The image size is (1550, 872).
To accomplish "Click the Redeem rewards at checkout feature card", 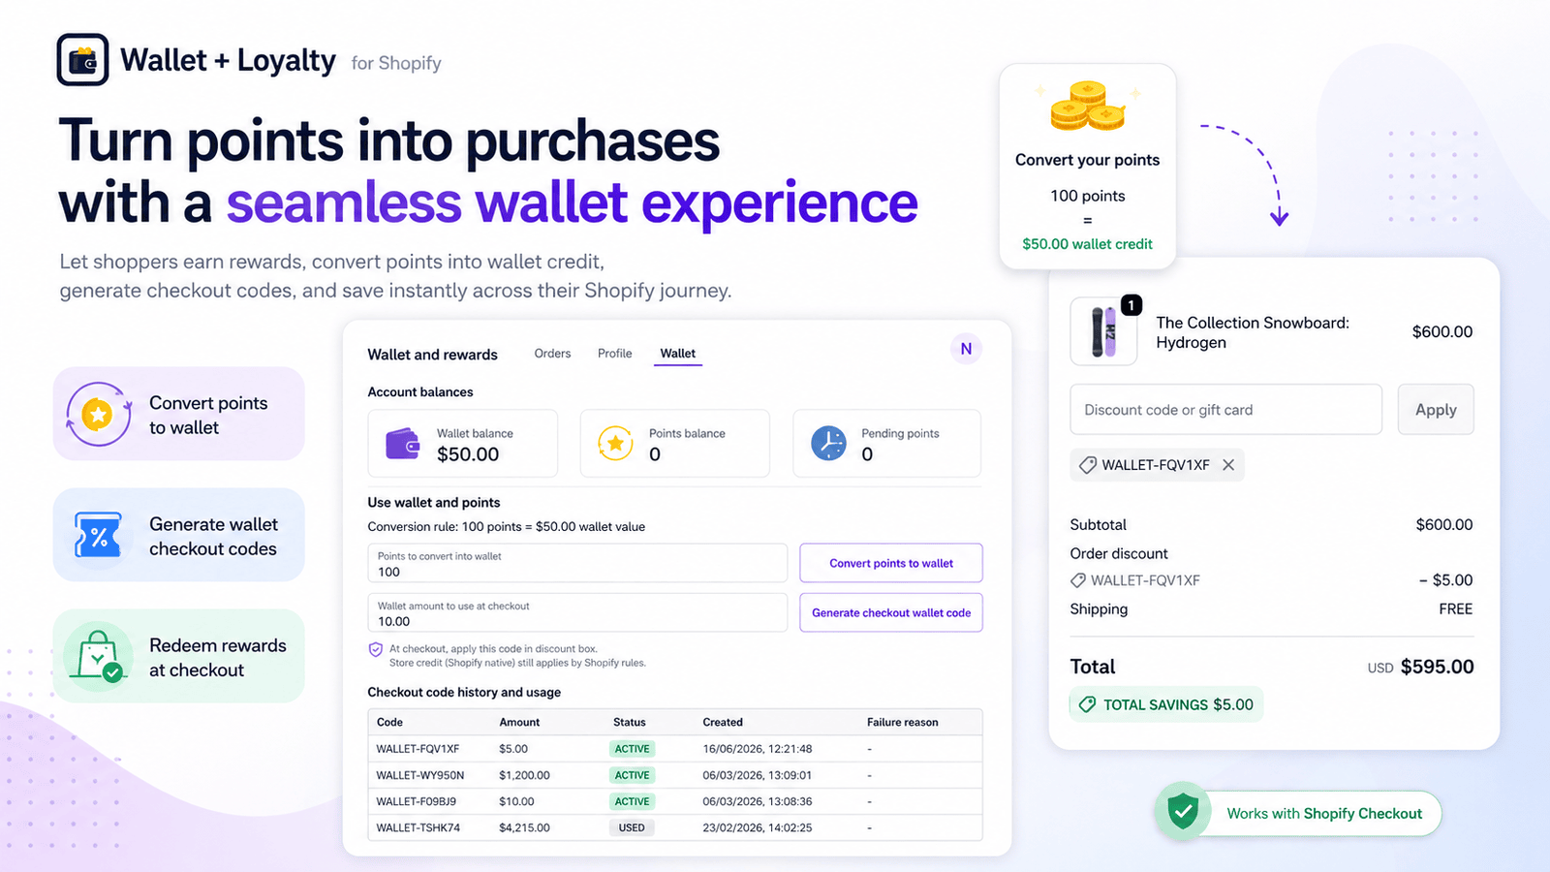I will click(x=179, y=656).
